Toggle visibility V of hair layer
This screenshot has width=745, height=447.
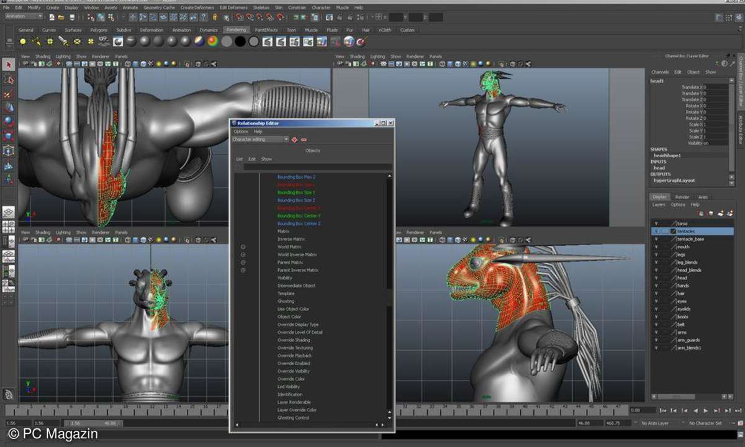[x=656, y=293]
